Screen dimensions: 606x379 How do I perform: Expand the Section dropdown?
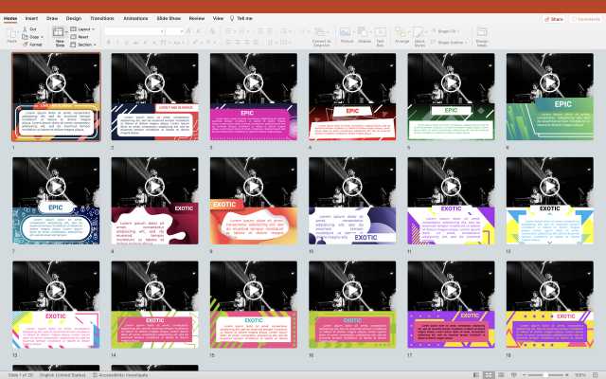point(84,45)
